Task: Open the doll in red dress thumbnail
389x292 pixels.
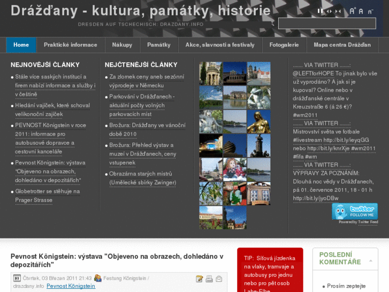Action: click(x=235, y=170)
